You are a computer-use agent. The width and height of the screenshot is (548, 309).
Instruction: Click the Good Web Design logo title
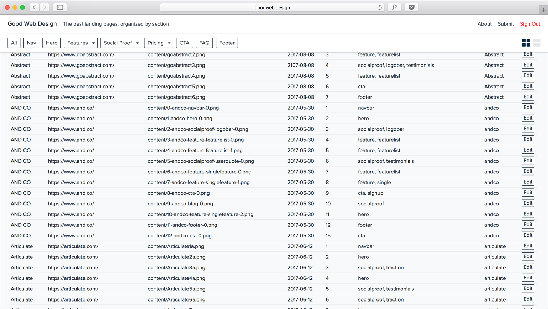click(x=32, y=24)
